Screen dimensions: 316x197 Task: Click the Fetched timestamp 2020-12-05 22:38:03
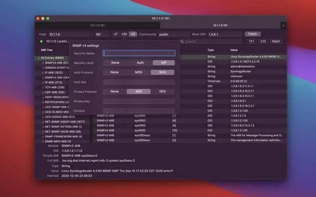coord(77,176)
